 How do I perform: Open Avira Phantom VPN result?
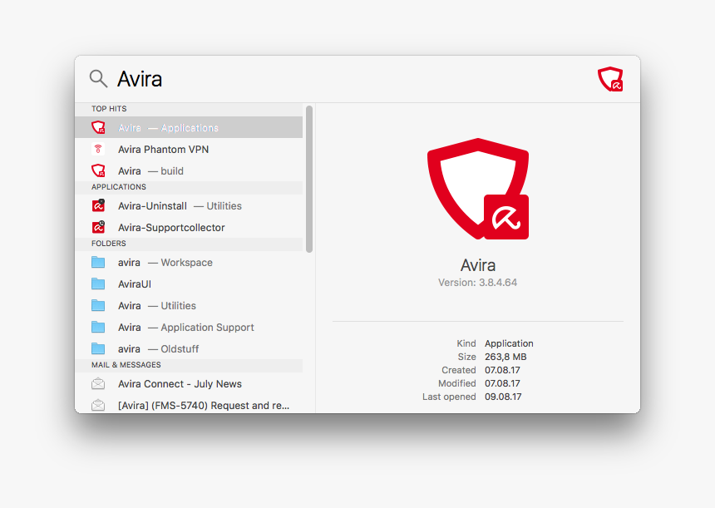pos(189,149)
